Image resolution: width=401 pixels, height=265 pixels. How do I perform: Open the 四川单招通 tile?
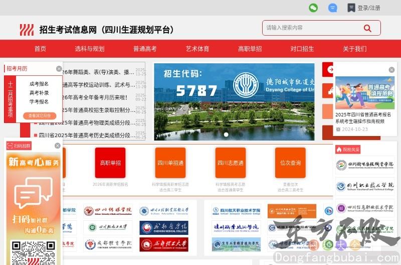pyautogui.click(x=170, y=163)
